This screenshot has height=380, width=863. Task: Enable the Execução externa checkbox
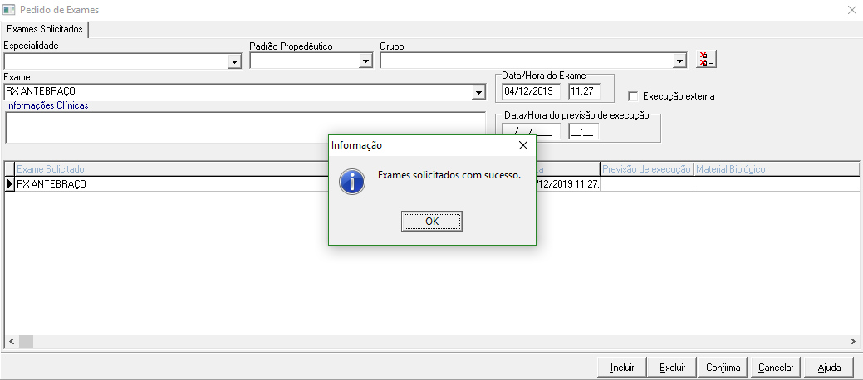click(x=633, y=96)
